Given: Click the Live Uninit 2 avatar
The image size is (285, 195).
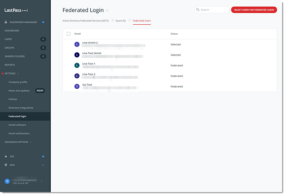Looking at the screenshot, I should click(x=77, y=44).
